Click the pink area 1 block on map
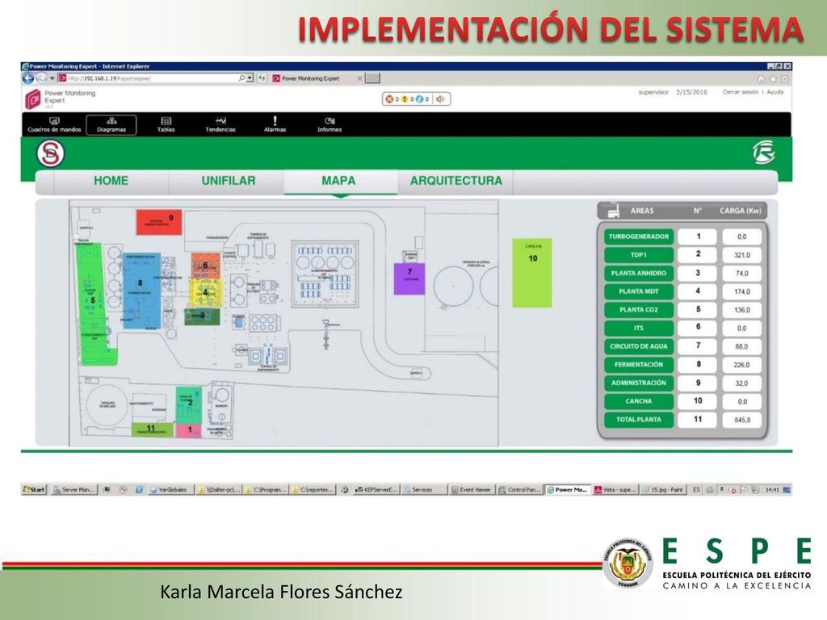This screenshot has height=620, width=827. click(x=188, y=430)
